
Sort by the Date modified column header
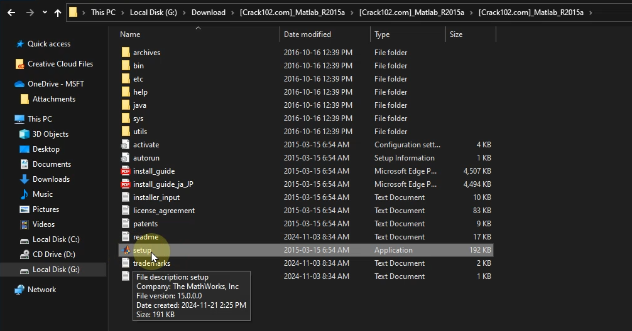(307, 34)
